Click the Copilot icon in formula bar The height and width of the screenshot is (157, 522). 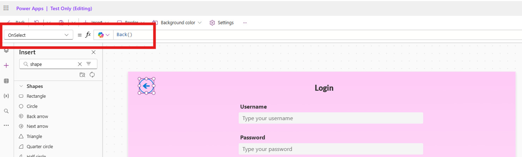pyautogui.click(x=101, y=35)
